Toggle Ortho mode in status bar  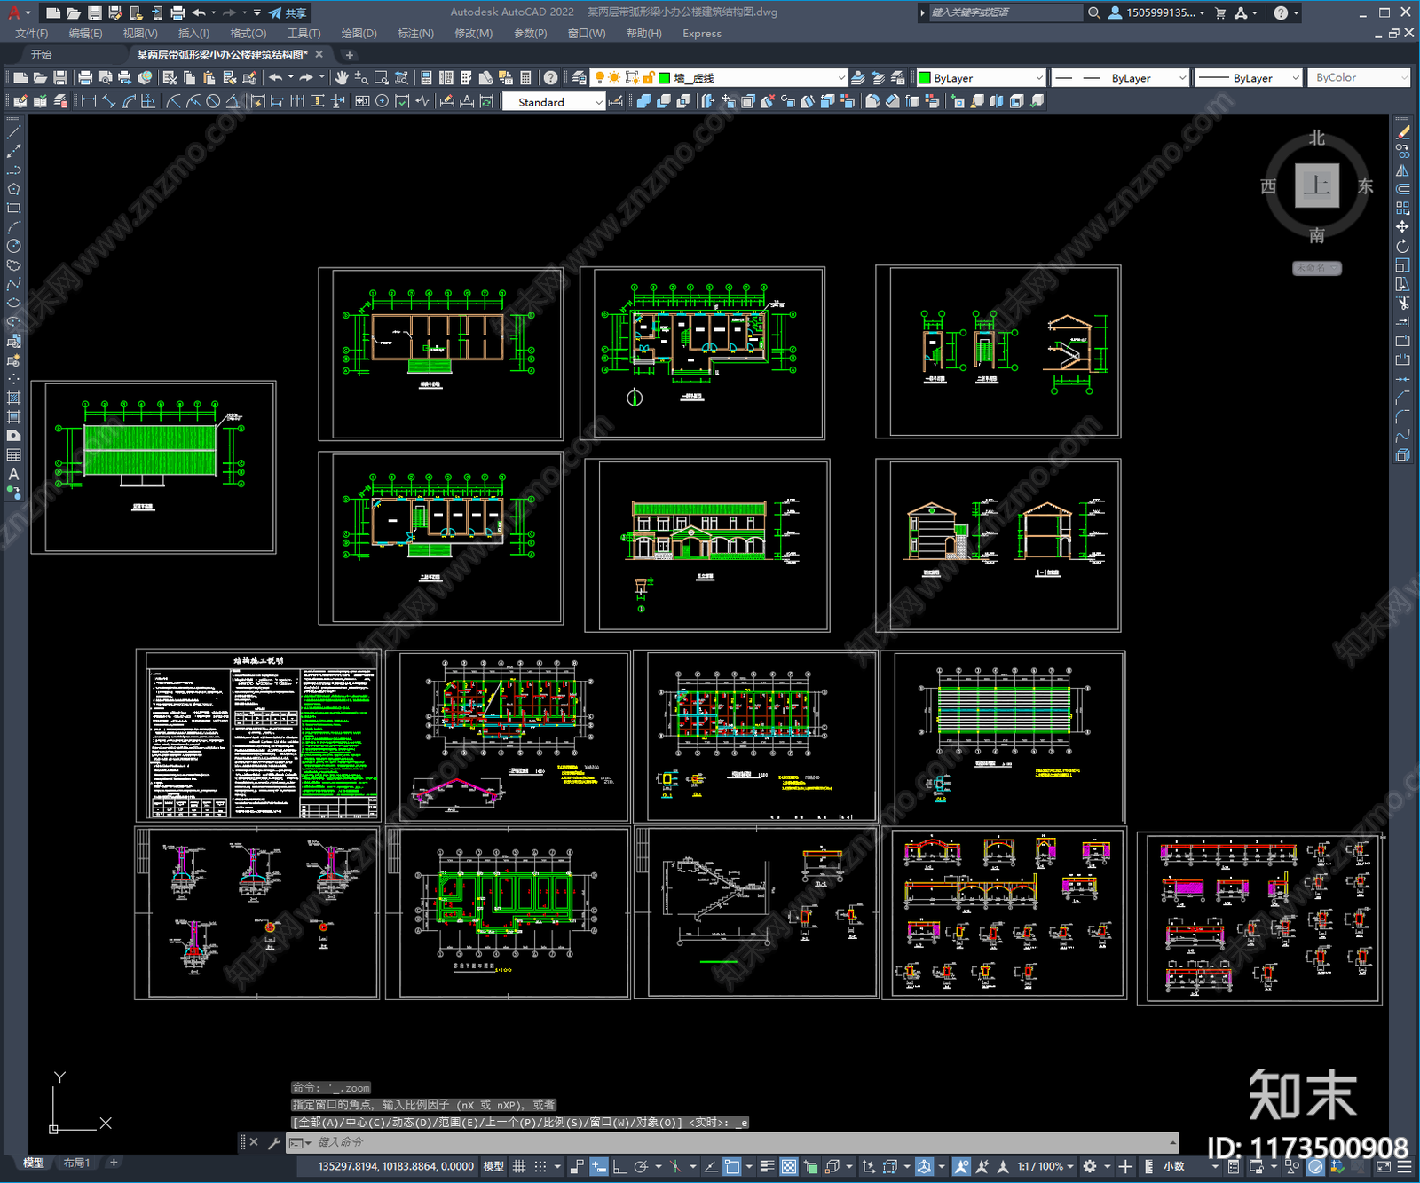(619, 1166)
